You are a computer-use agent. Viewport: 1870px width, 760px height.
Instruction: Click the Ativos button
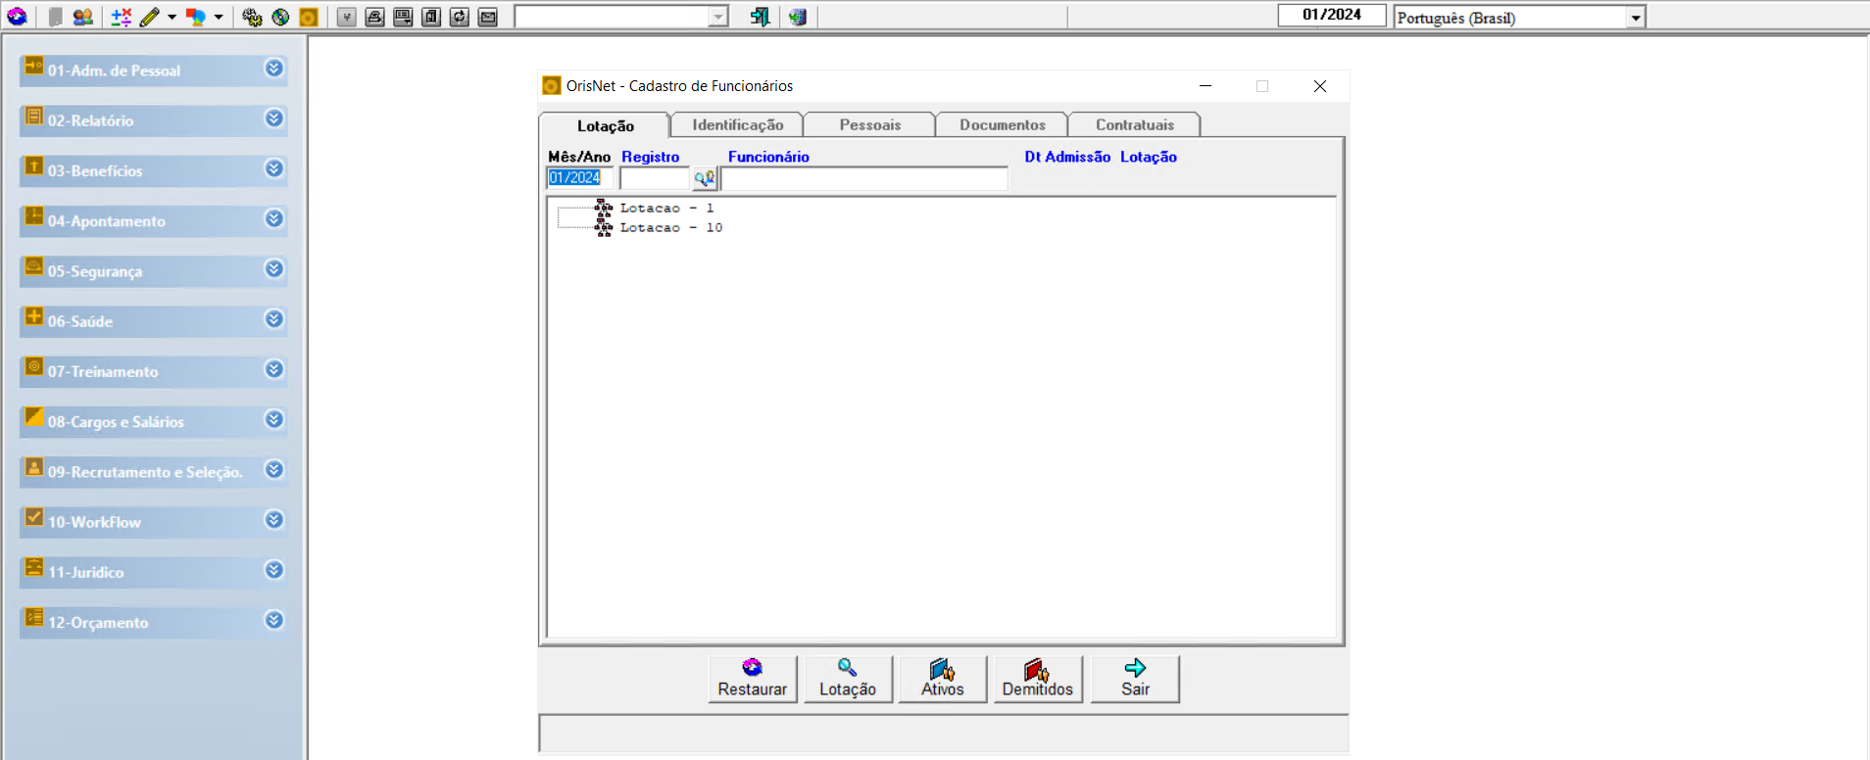click(x=942, y=679)
